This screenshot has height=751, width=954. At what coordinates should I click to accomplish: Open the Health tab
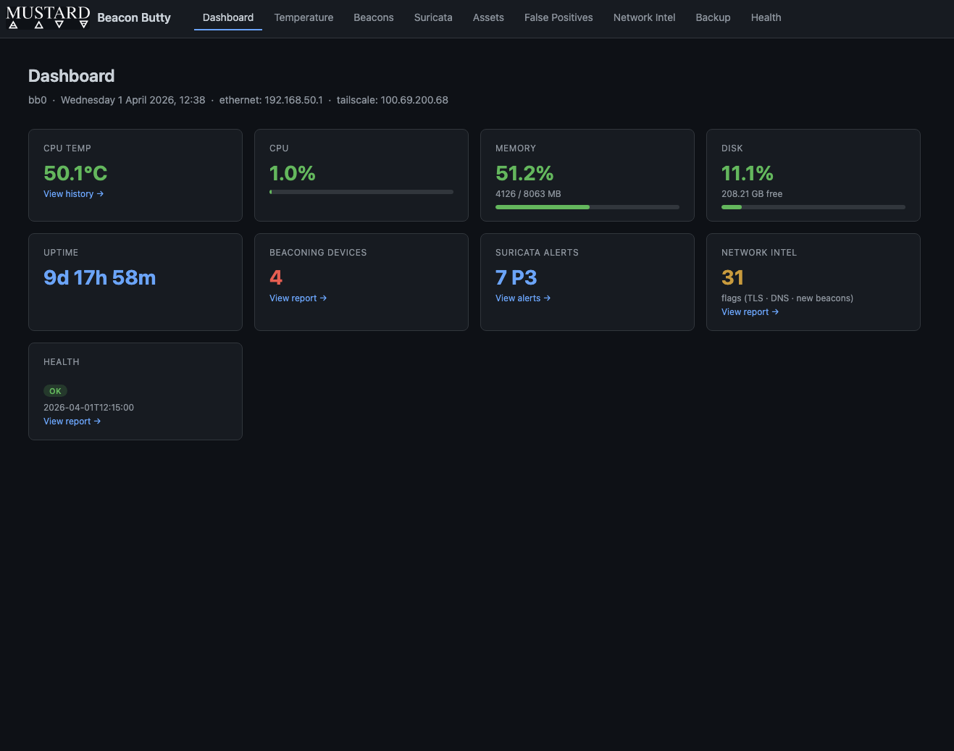pyautogui.click(x=766, y=17)
